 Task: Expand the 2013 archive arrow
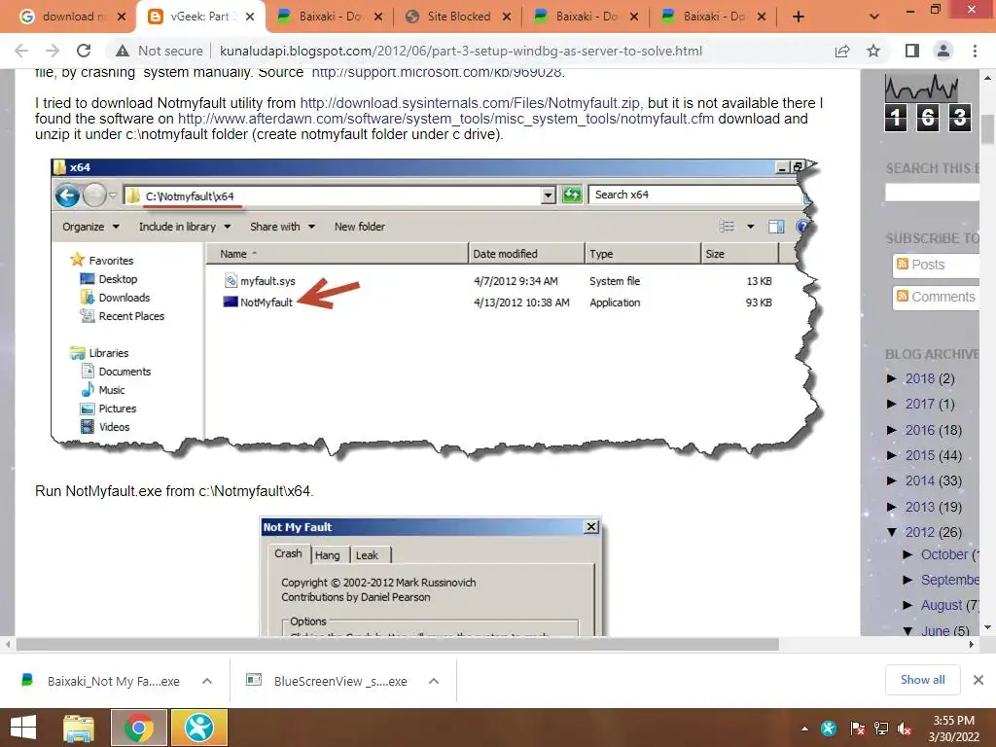(892, 507)
